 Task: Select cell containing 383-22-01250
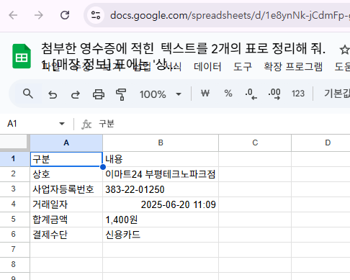click(x=161, y=189)
